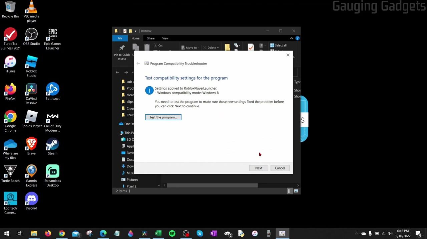Click Pin to Quick access in ribbon
Viewport: 427px width, 239px height.
pyautogui.click(x=122, y=52)
